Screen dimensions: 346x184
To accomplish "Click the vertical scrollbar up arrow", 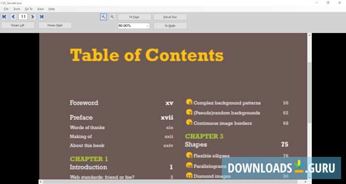I will (309, 35).
